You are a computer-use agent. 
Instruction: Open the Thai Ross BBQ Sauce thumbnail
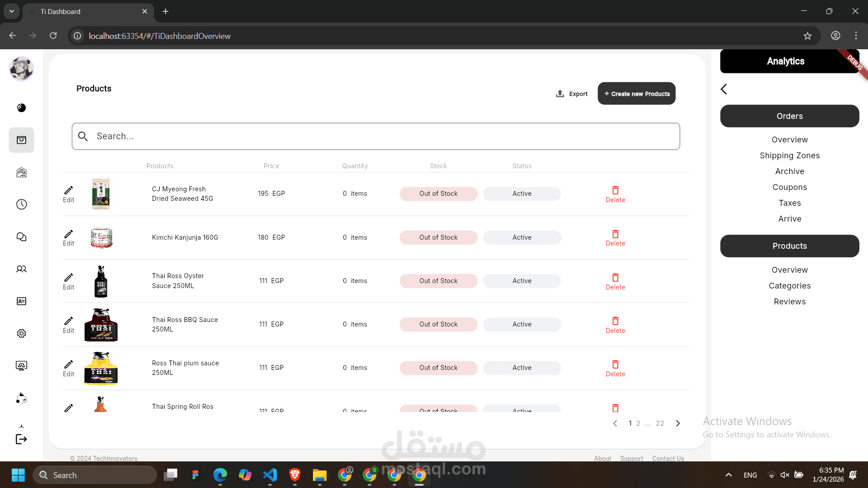101,325
